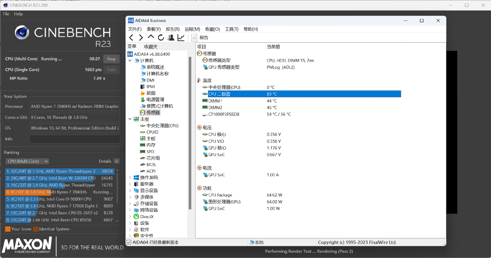Open 超频 overclock tree item
The height and width of the screenshot is (258, 491).
tap(148, 93)
